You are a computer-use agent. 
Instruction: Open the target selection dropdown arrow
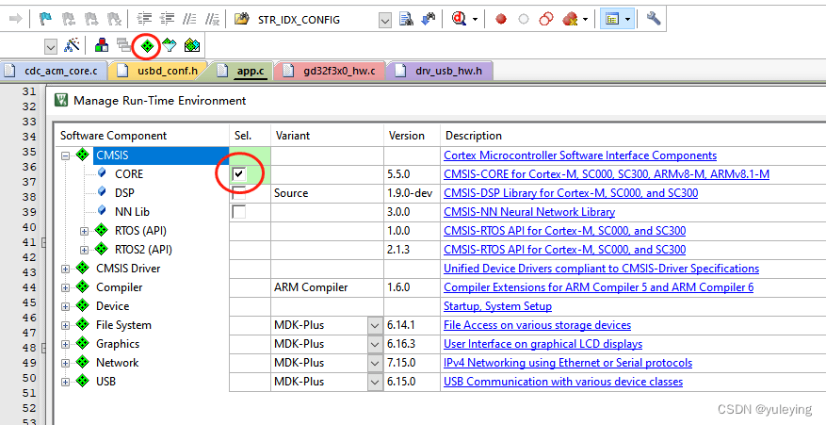pyautogui.click(x=51, y=46)
